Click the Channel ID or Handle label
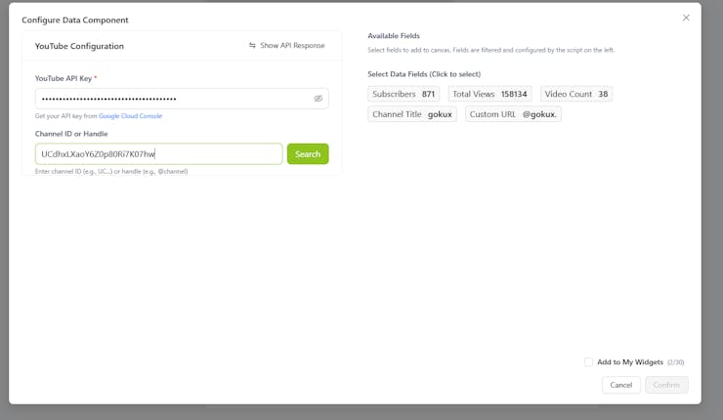This screenshot has width=723, height=420. (71, 134)
